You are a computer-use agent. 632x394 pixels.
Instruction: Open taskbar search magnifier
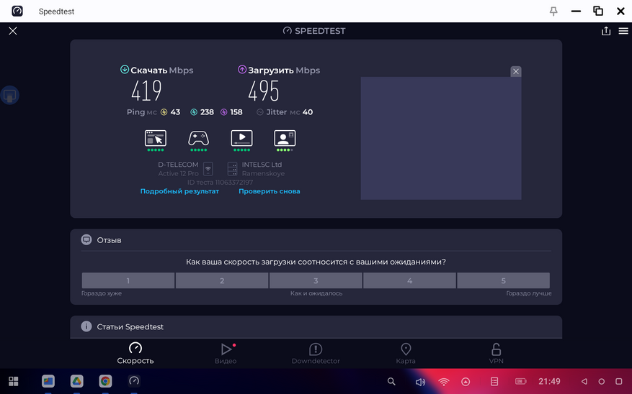click(391, 381)
